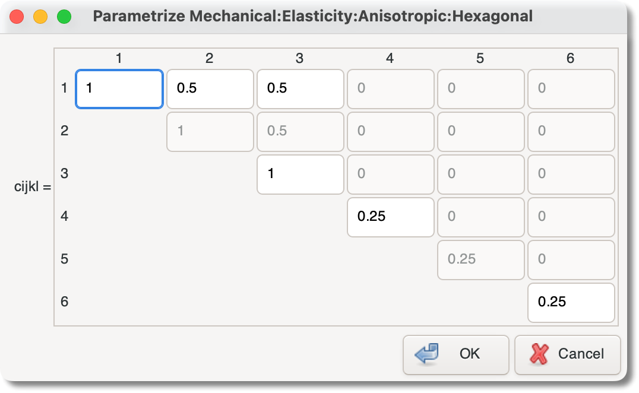
Task: Click the zero field at row 3 column 6
Action: pyautogui.click(x=571, y=174)
